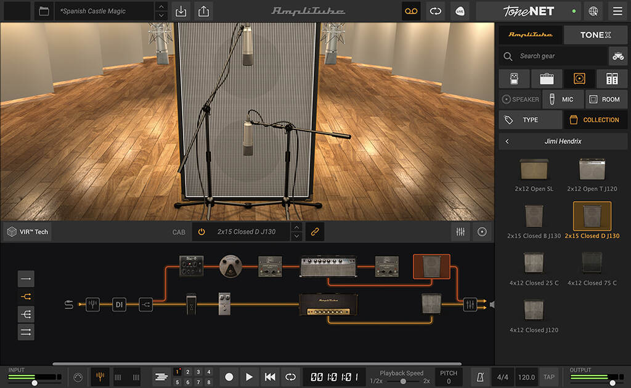The width and height of the screenshot is (631, 388).
Task: Select the rack effects gear category icon
Action: (612, 78)
